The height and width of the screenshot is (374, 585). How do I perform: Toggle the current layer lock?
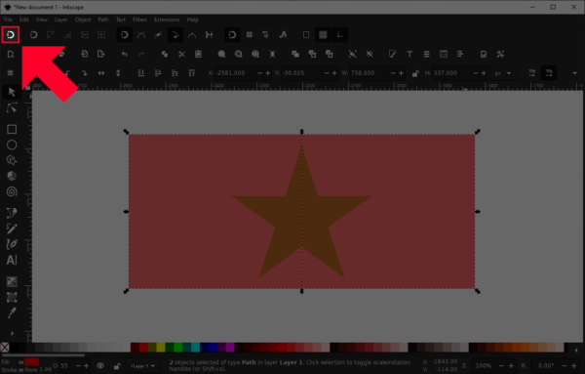click(117, 366)
